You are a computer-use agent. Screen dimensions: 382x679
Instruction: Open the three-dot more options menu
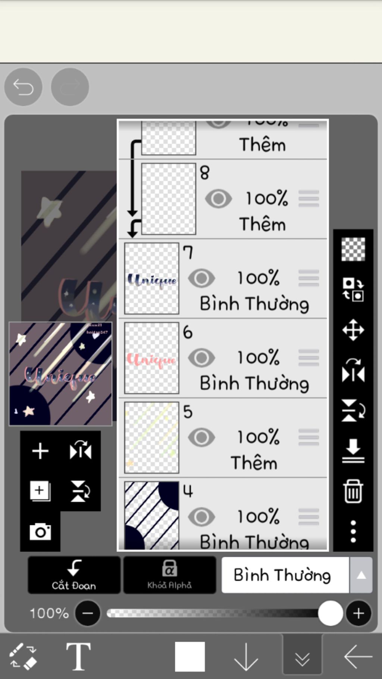coord(353,531)
